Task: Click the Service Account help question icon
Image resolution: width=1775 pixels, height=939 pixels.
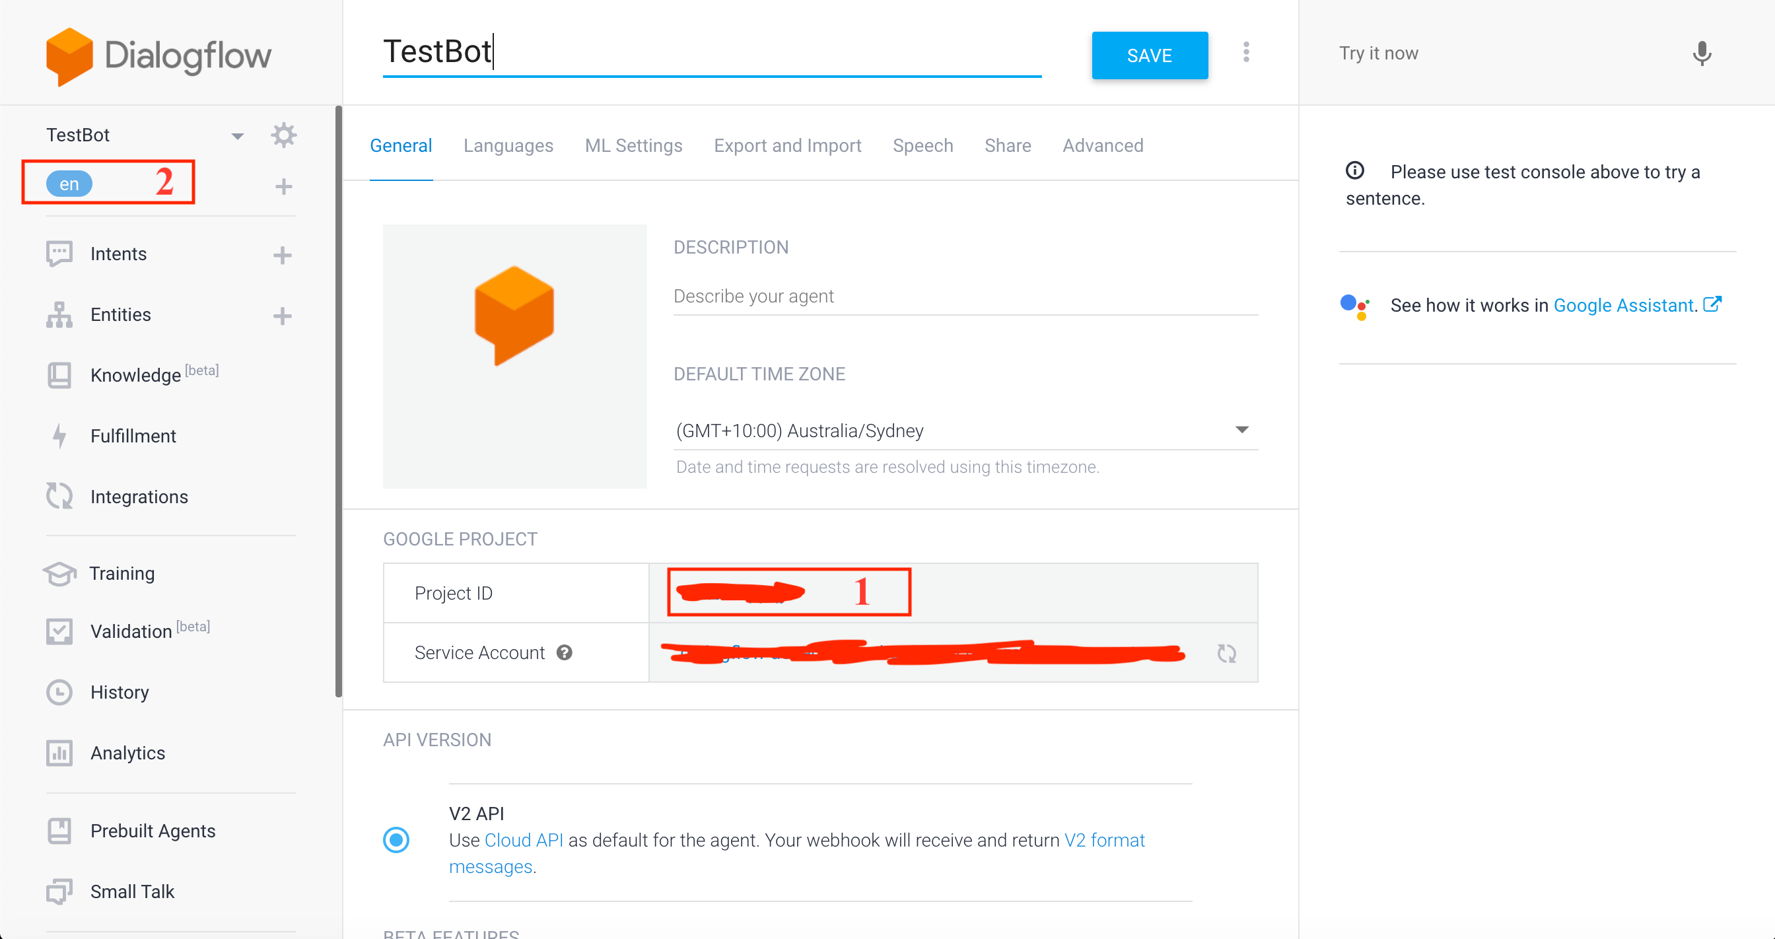Action: (565, 653)
